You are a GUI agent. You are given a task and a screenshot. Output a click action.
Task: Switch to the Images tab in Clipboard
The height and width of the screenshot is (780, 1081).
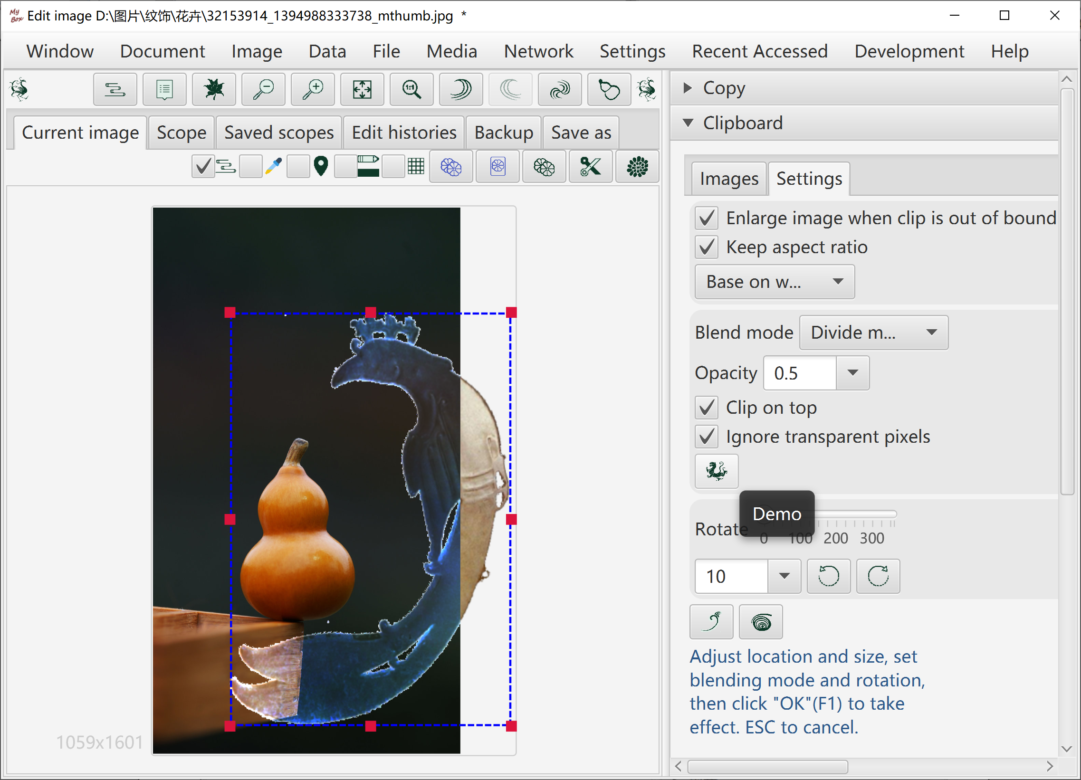click(729, 179)
